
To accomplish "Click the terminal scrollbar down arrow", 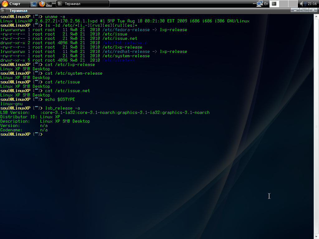I will pos(317,237).
